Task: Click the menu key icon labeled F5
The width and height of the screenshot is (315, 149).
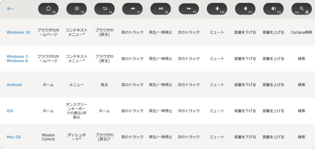Action: pos(76,9)
